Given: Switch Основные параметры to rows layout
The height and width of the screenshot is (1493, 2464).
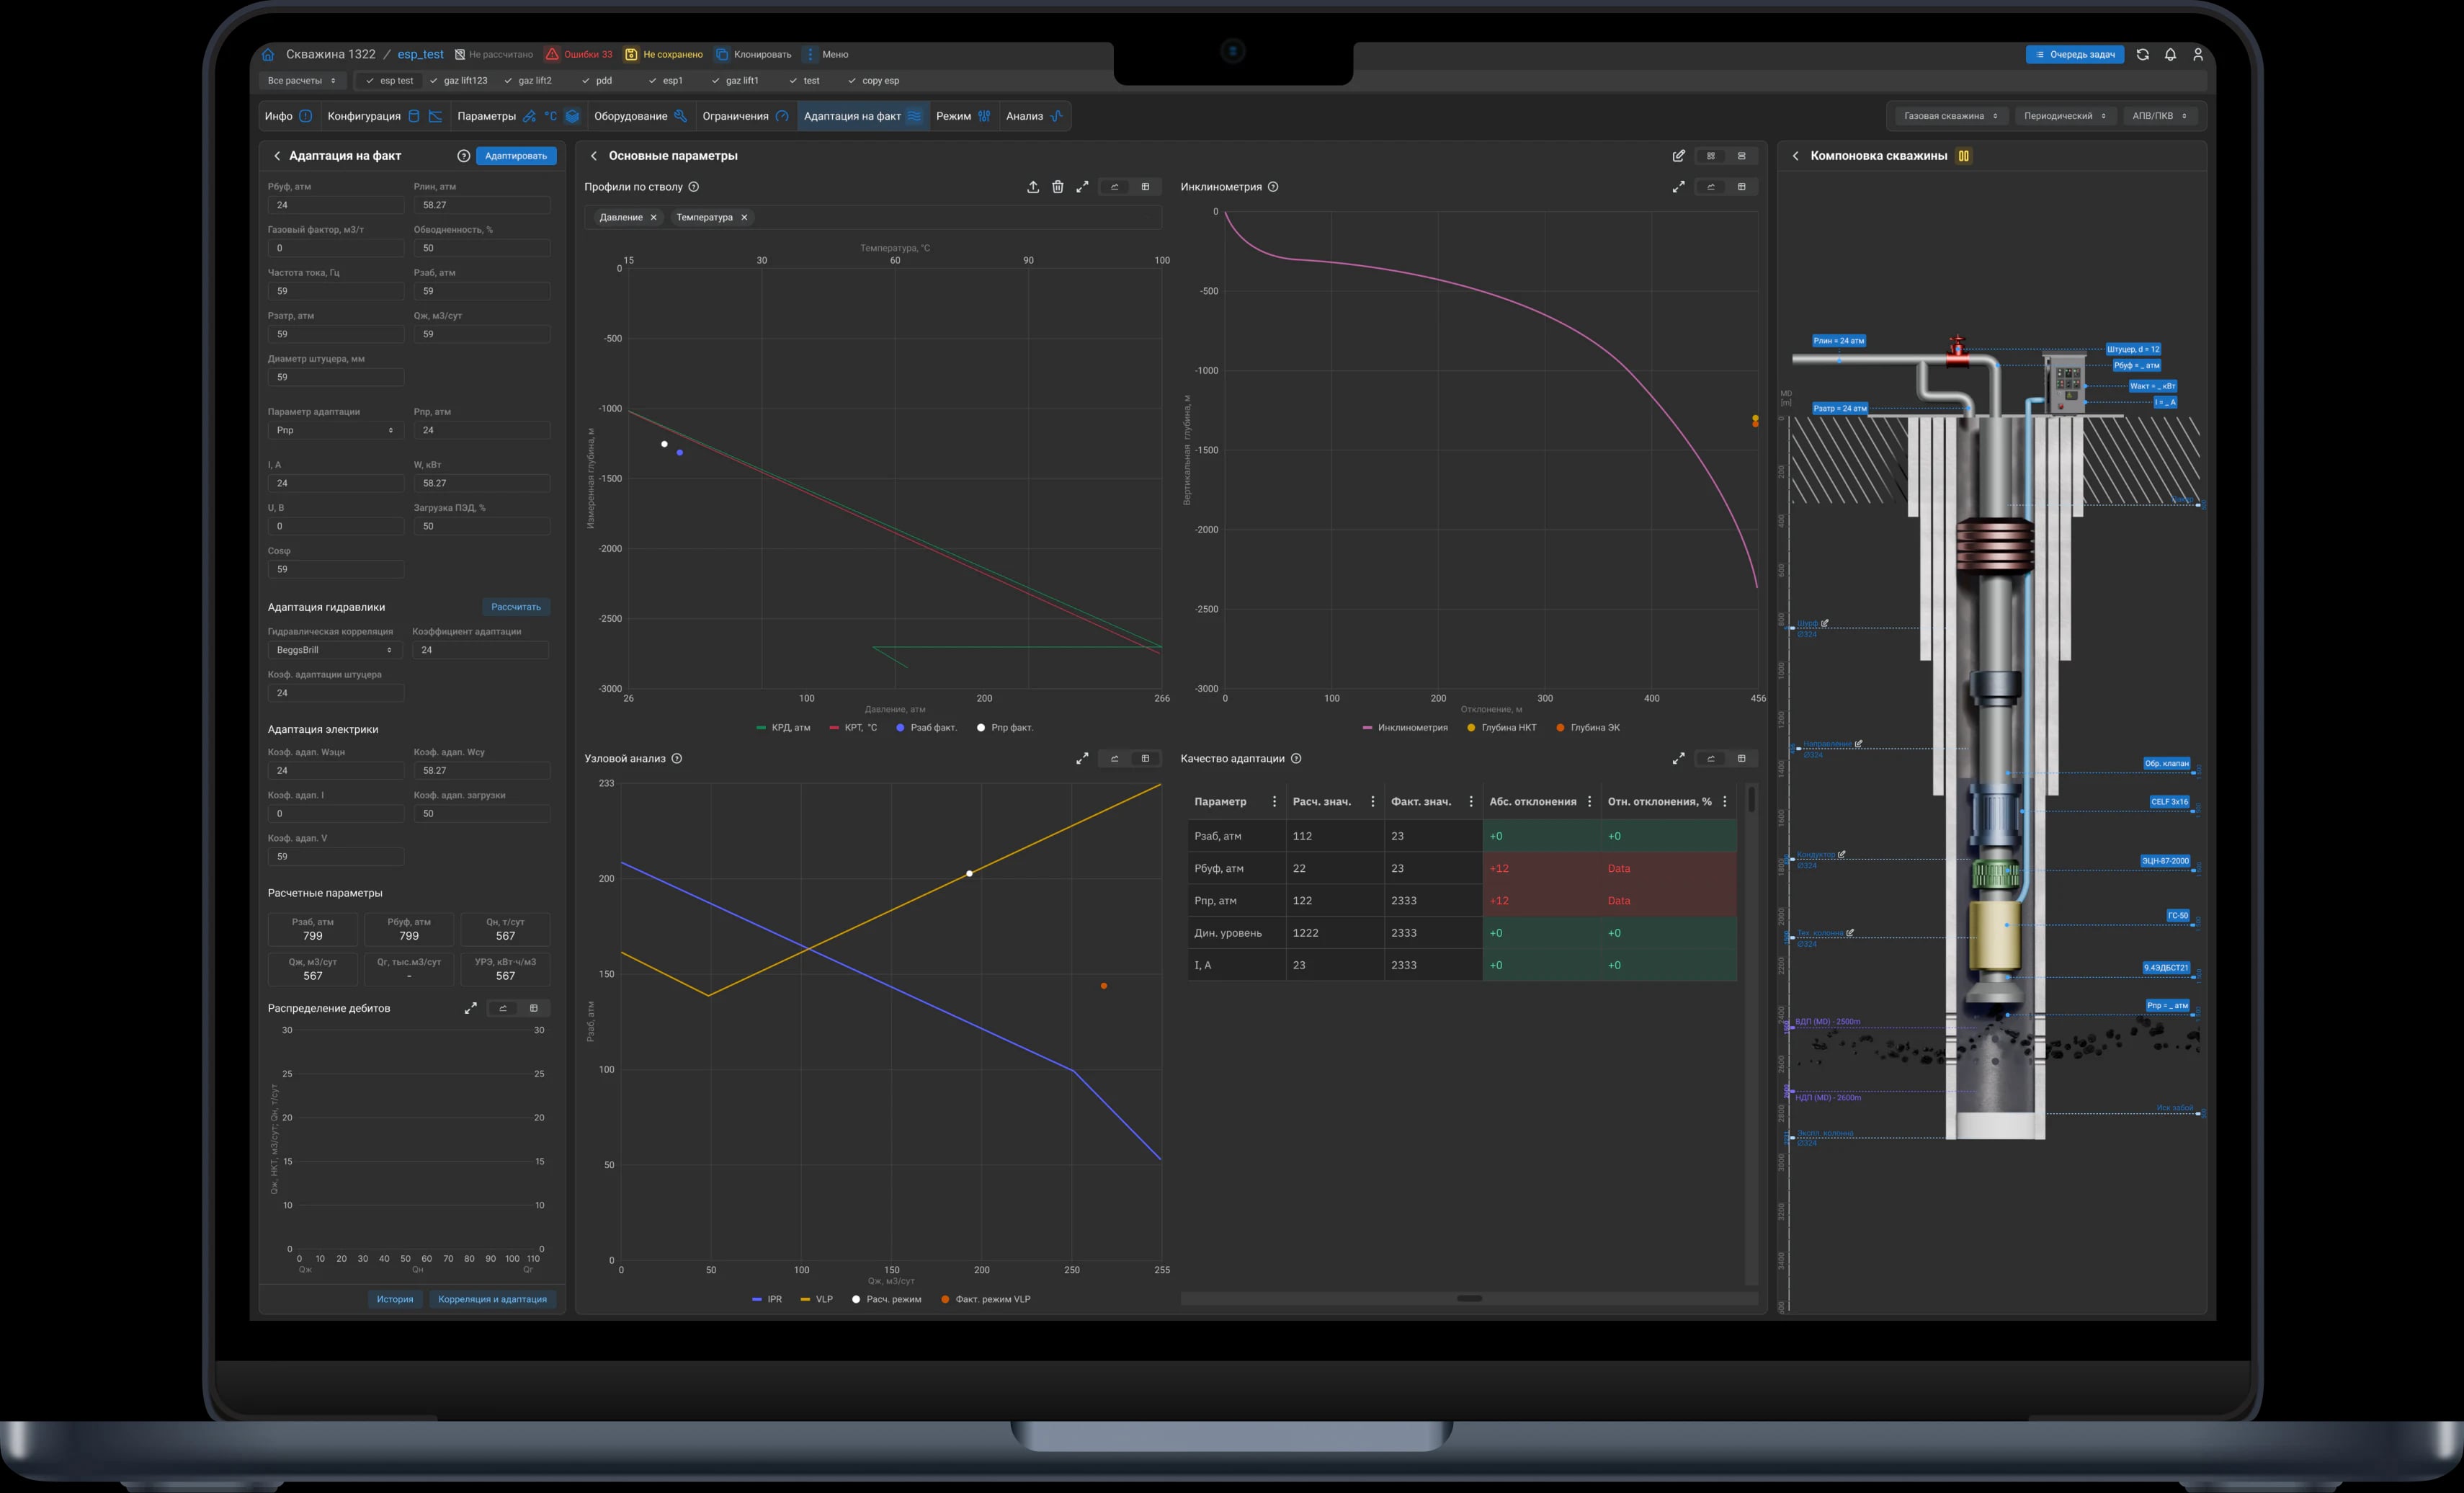Looking at the screenshot, I should (1741, 156).
